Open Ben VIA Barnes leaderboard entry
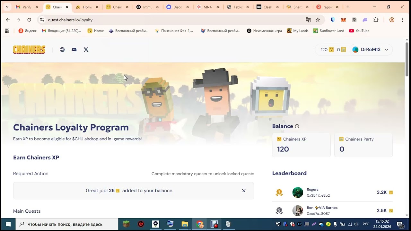Screen dimensions: 411x231 click(333, 211)
